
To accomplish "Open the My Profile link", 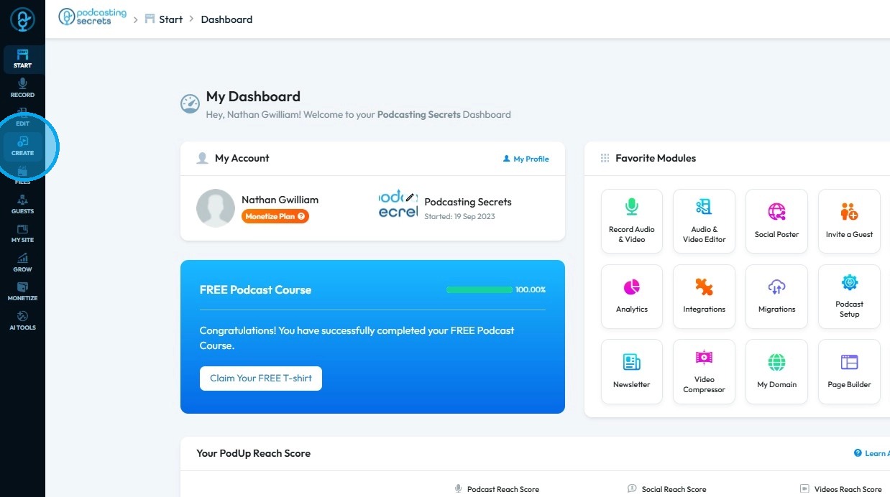I will 526,159.
